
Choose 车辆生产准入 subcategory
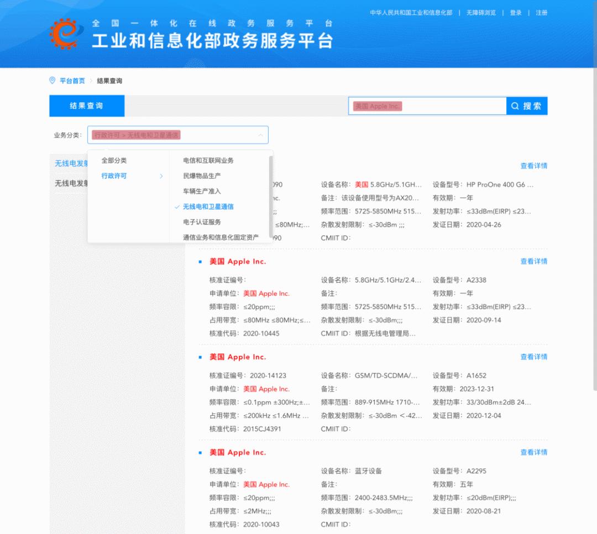coord(202,191)
